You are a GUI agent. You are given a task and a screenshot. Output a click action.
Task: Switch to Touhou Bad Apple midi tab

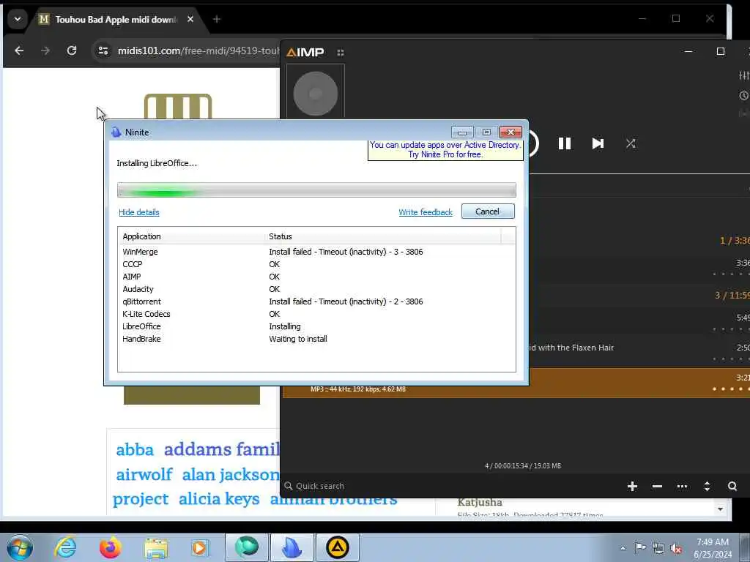tap(116, 19)
